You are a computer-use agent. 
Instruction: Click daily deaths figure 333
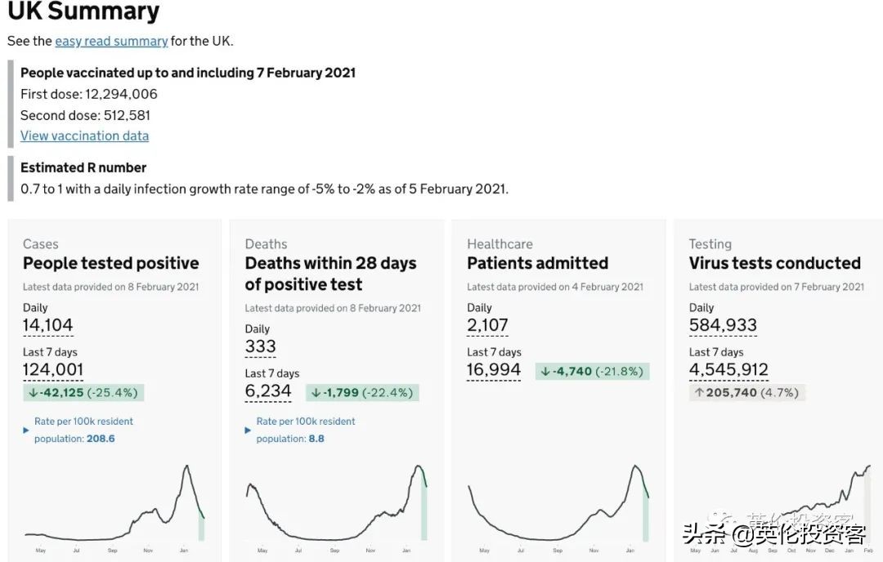(260, 346)
